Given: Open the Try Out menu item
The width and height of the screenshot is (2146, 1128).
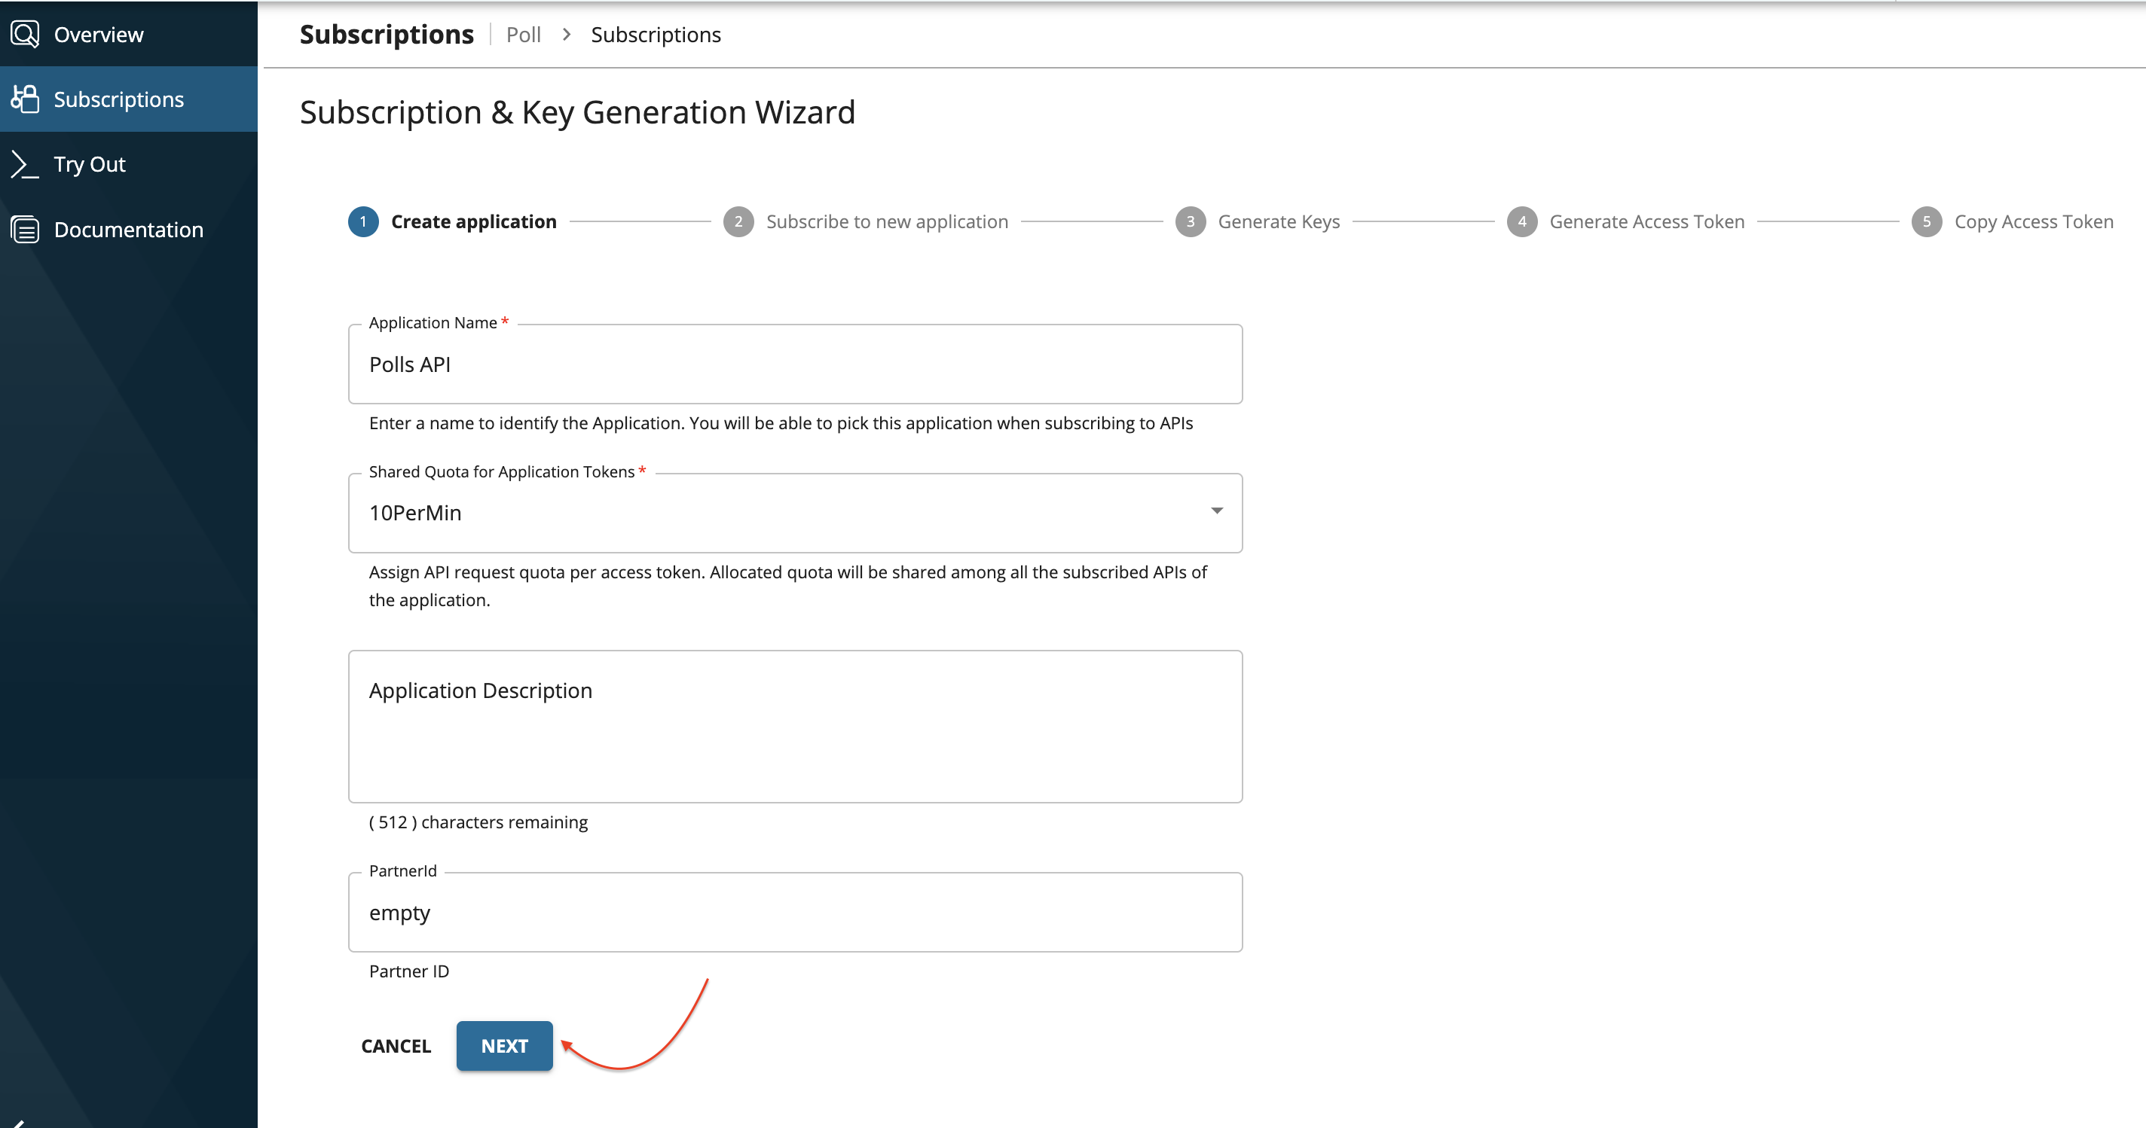Looking at the screenshot, I should 90,164.
